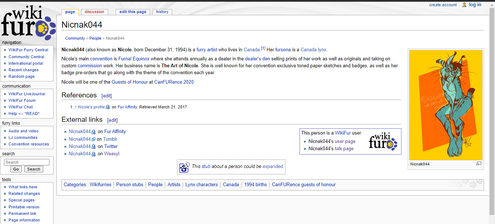Click the expanded link in stub notice
Viewport: 495px width, 224px height.
point(273,167)
